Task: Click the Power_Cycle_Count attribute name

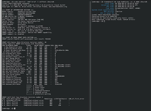Action: [13, 52]
